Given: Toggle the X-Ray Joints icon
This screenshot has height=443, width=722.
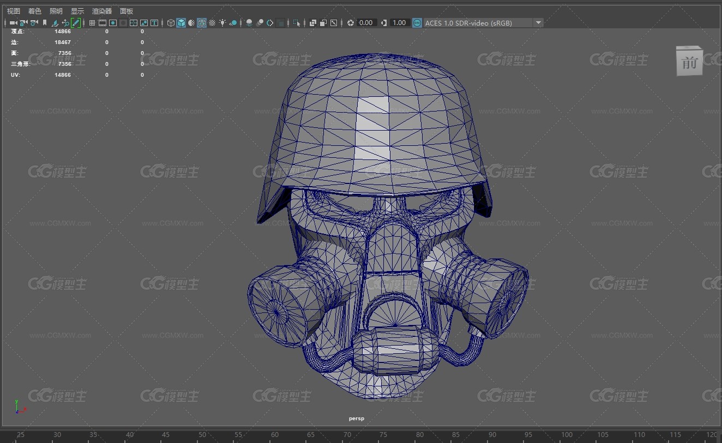Looking at the screenshot, I should (x=334, y=23).
